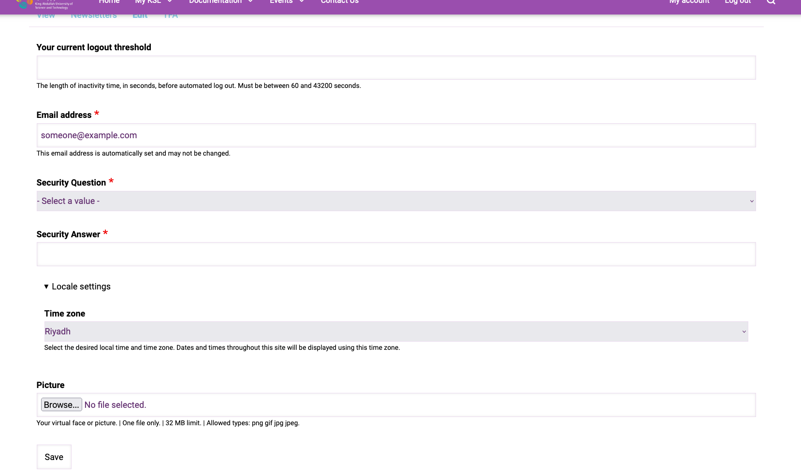This screenshot has height=475, width=801.
Task: Open the Home menu item
Action: coord(109,2)
